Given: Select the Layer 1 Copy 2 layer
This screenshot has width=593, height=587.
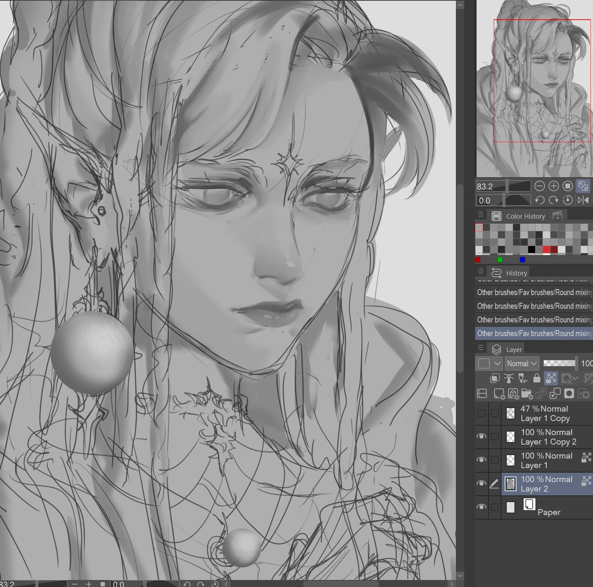Looking at the screenshot, I should pyautogui.click(x=547, y=437).
